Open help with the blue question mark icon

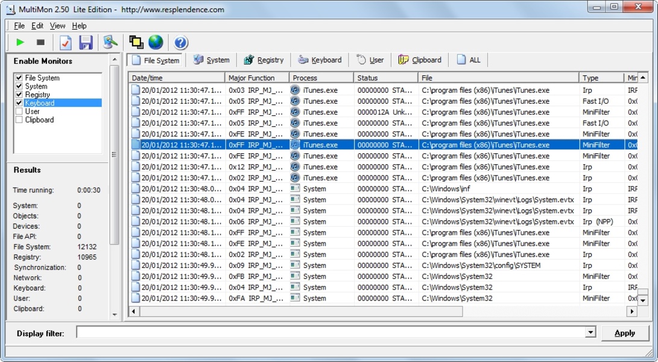click(x=181, y=42)
